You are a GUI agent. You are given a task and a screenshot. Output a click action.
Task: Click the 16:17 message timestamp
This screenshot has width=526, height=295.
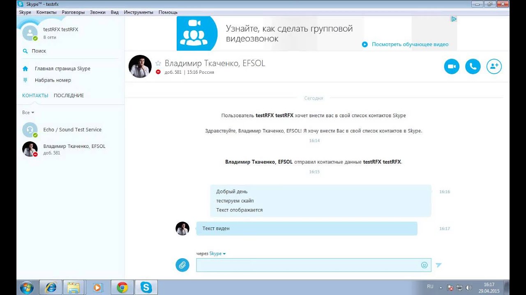(x=445, y=229)
